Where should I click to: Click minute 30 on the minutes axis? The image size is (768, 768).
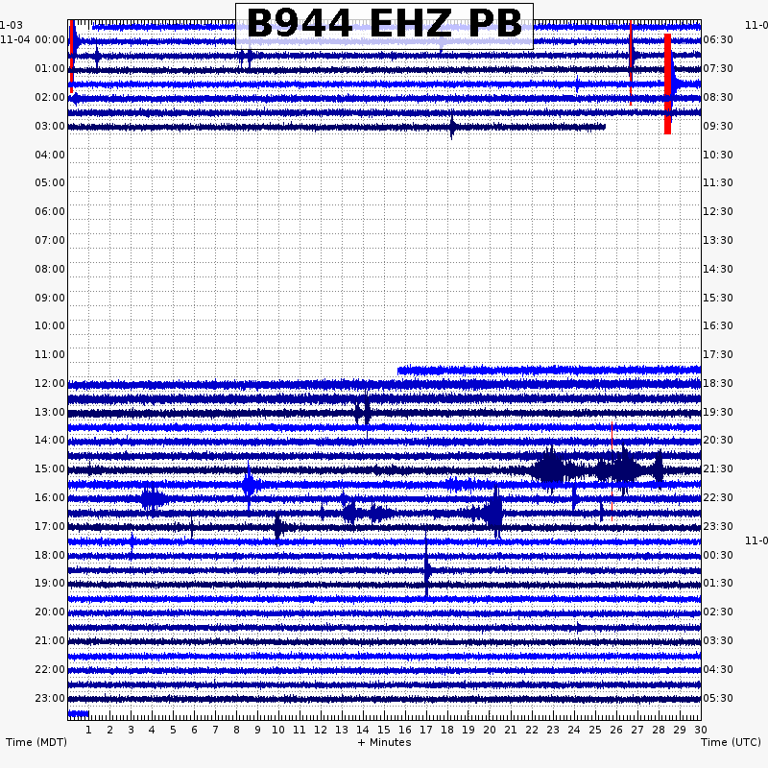click(x=701, y=730)
